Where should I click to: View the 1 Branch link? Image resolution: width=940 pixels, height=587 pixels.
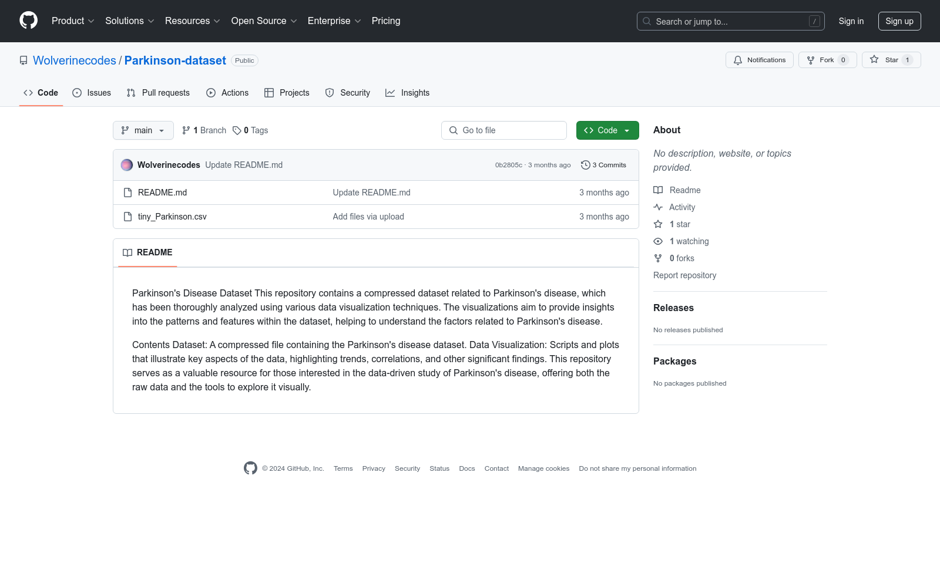coord(204,130)
